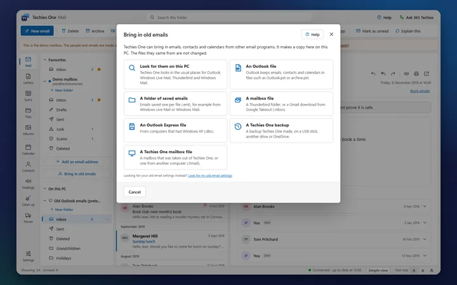Image resolution: width=457 pixels, height=285 pixels.
Task: Click the reply all icon in reading pane
Action: pos(383,73)
